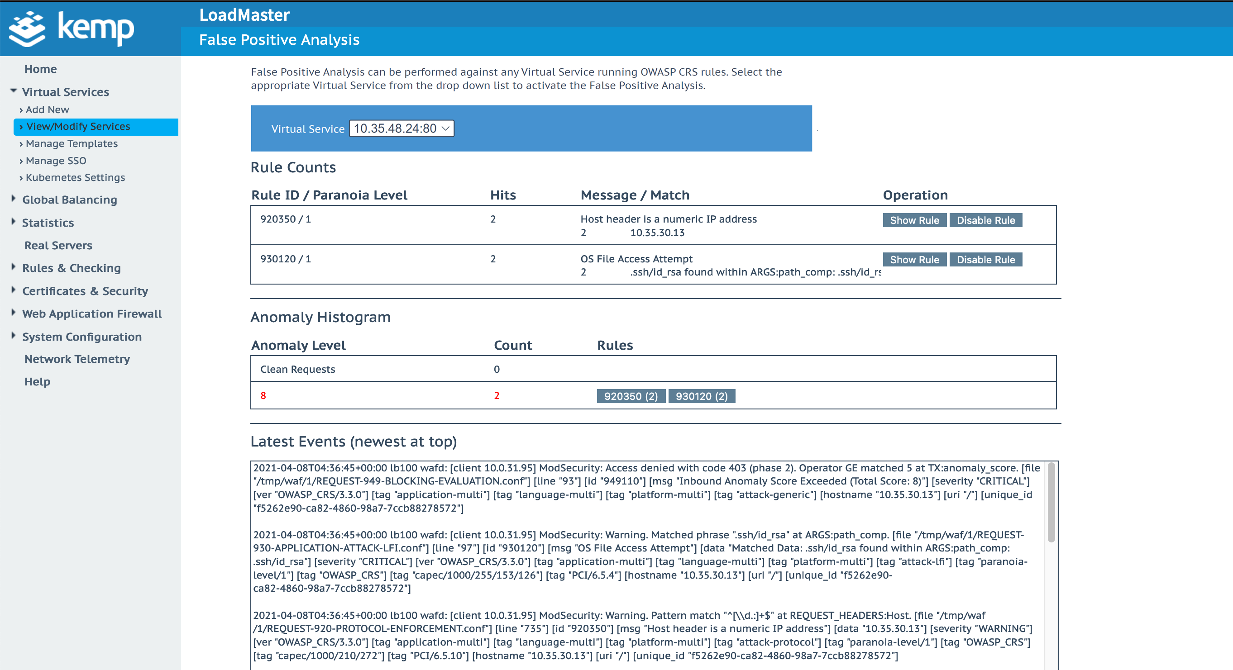The height and width of the screenshot is (670, 1233).
Task: Click the LoadMaster header title
Action: point(244,15)
